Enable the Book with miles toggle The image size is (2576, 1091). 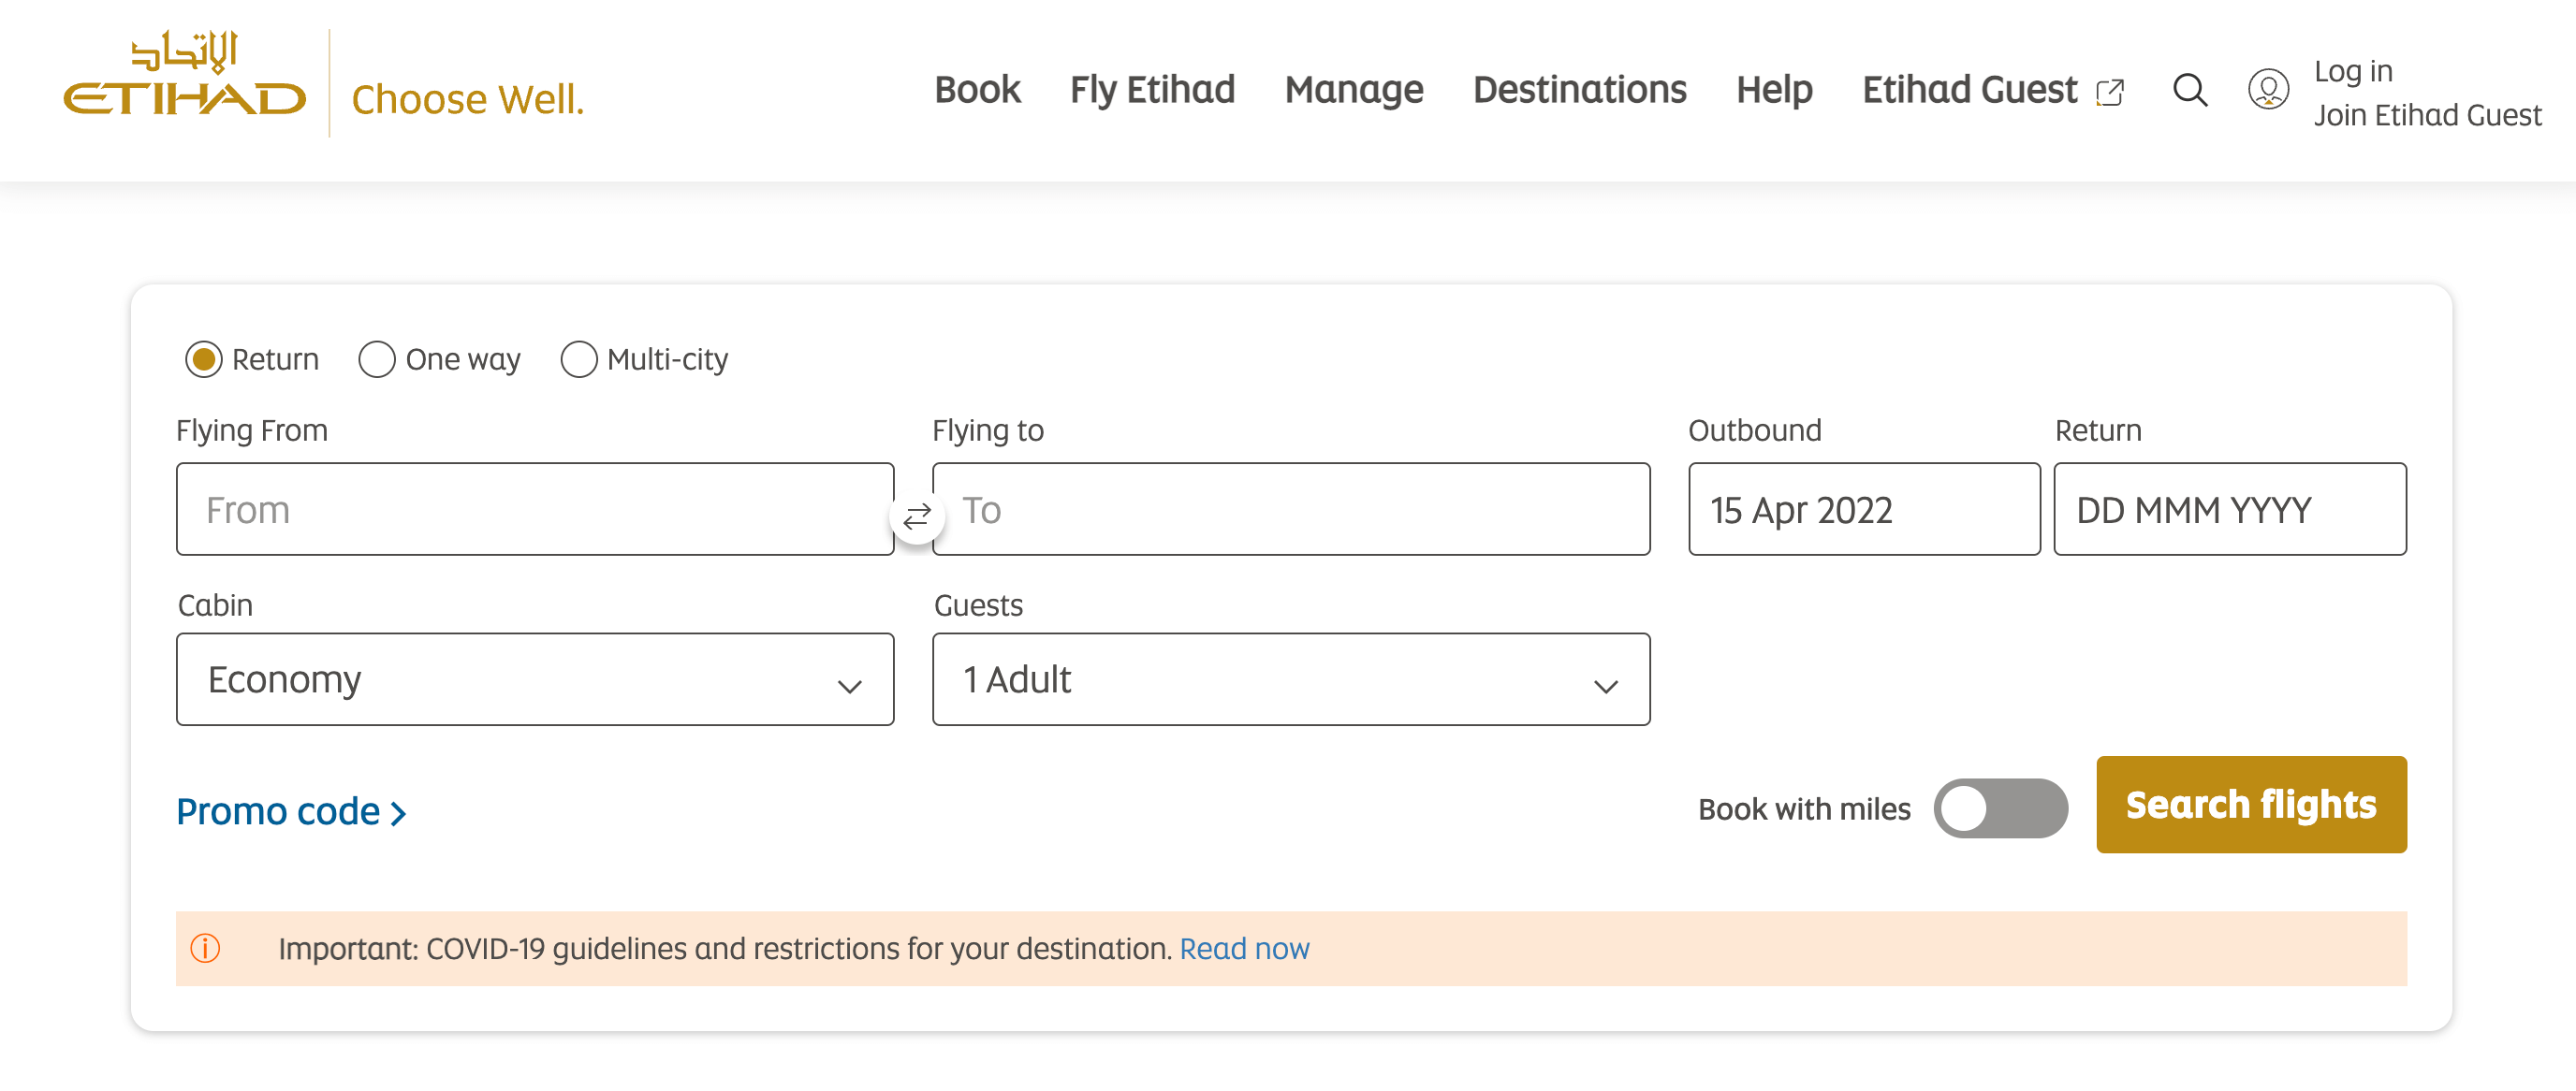(2000, 808)
